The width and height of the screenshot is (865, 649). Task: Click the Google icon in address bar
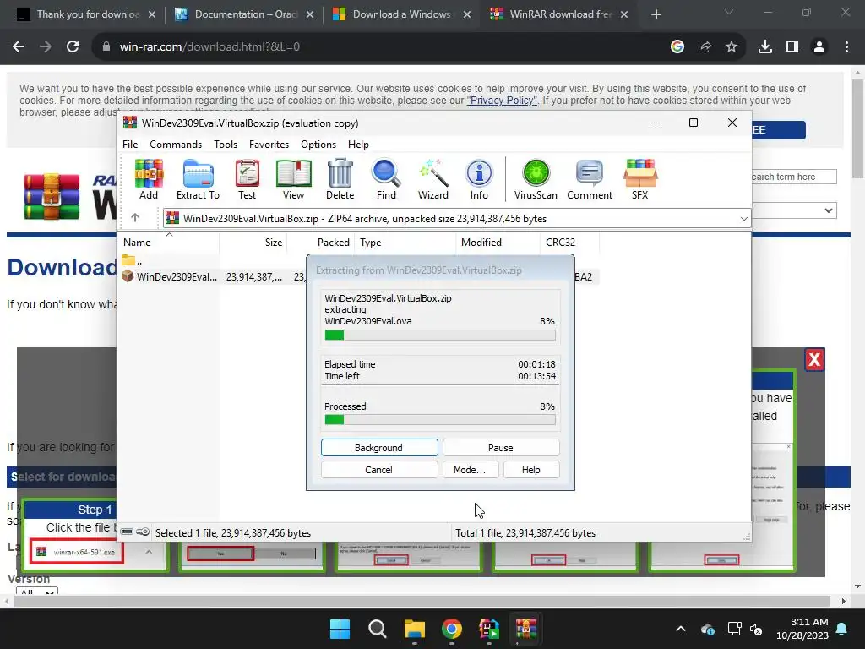pos(677,47)
